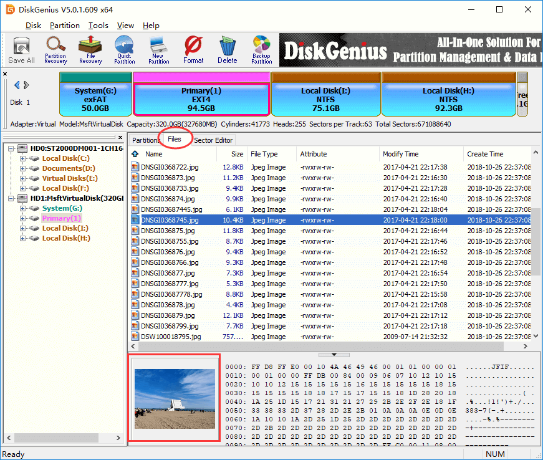Expand the Local Disk(C:) tree node
The image size is (543, 460).
pyautogui.click(x=23, y=158)
